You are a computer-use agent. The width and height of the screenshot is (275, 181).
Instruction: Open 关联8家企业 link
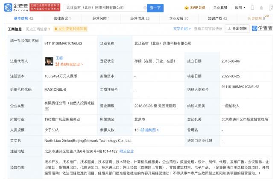(72, 64)
